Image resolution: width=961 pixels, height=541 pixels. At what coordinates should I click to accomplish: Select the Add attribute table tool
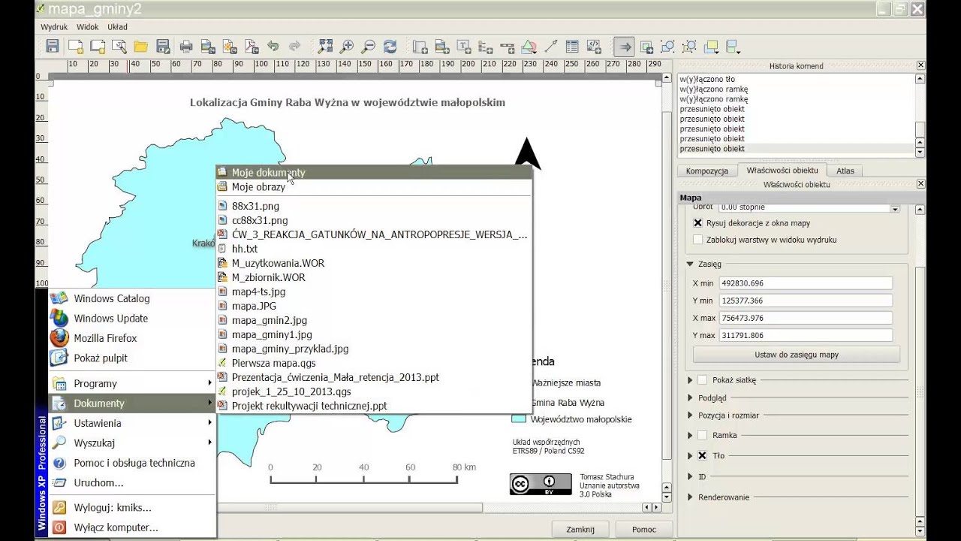[x=572, y=47]
